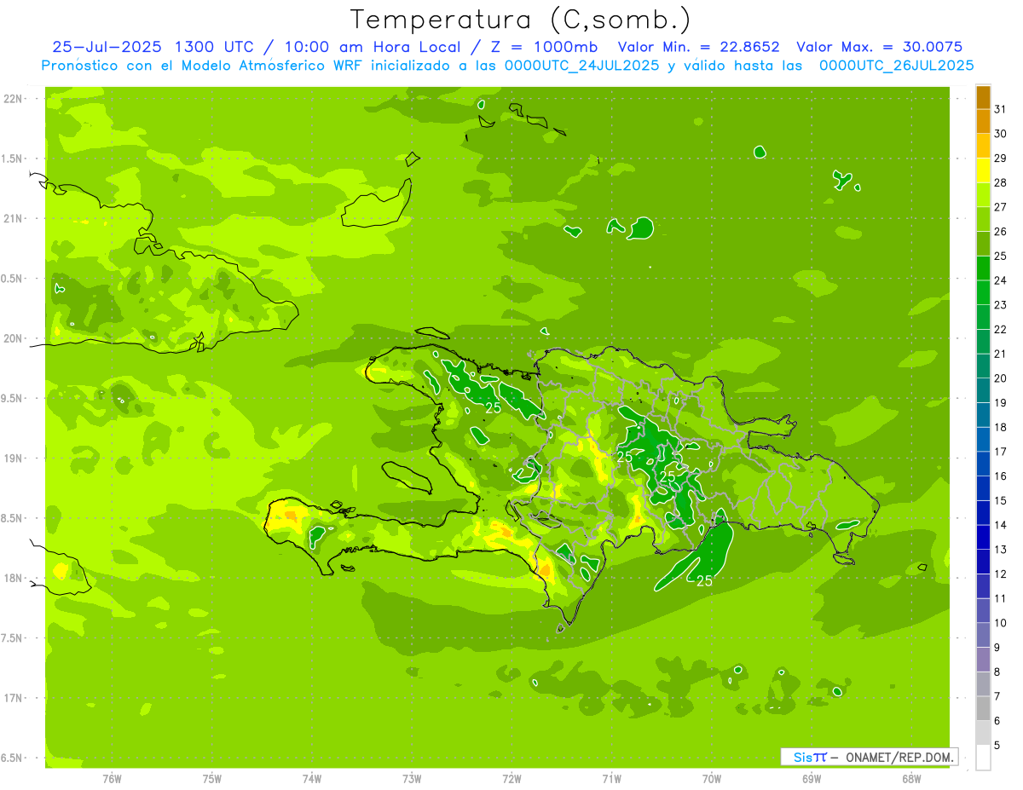Image resolution: width=1023 pixels, height=790 pixels.
Task: Pick the teal swatch between 19 and 20
Action: tap(983, 390)
